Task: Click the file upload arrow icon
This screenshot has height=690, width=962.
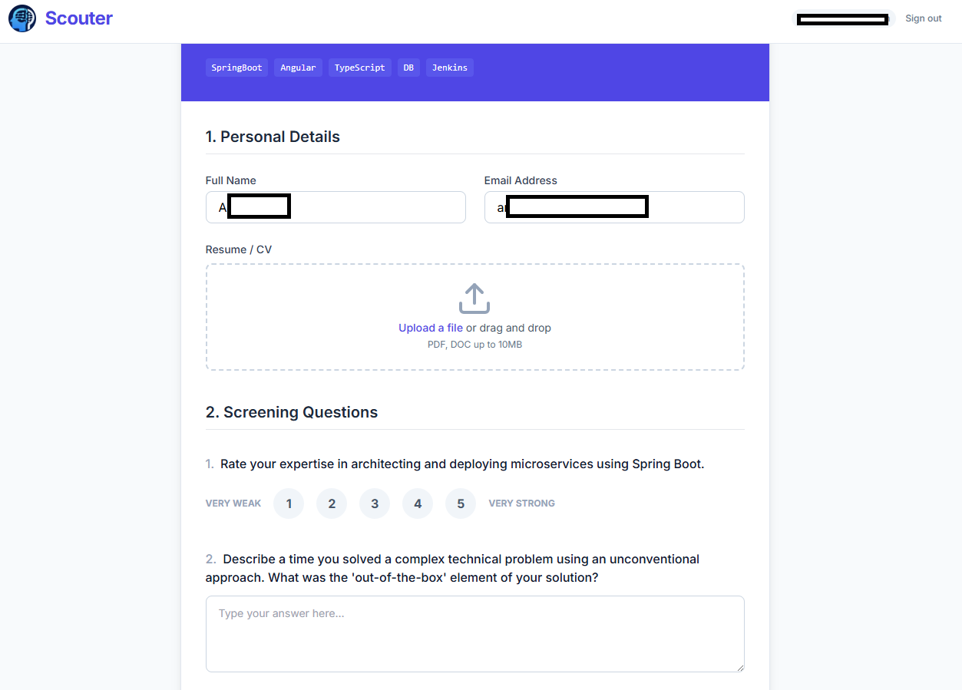Action: [x=474, y=299]
